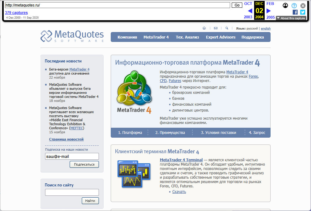Go to previous capture arrow

tap(250, 11)
